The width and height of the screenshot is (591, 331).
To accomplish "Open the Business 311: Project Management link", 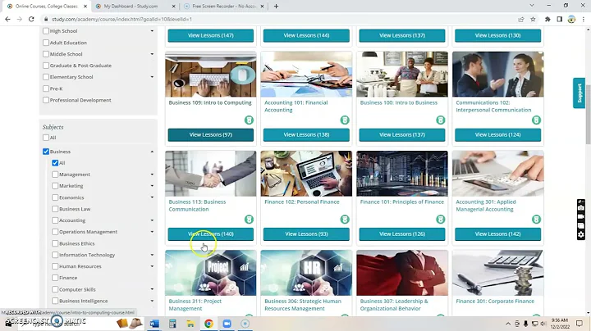I will [x=195, y=305].
